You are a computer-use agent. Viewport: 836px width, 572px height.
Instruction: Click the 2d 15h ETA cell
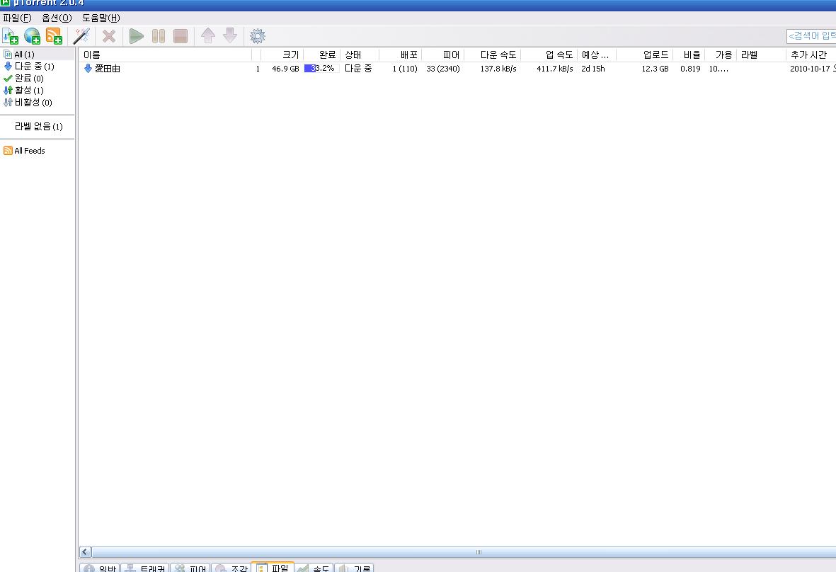click(x=593, y=69)
